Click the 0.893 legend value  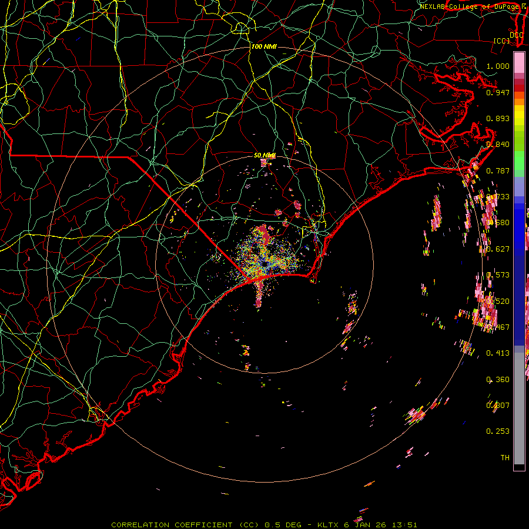pos(498,118)
